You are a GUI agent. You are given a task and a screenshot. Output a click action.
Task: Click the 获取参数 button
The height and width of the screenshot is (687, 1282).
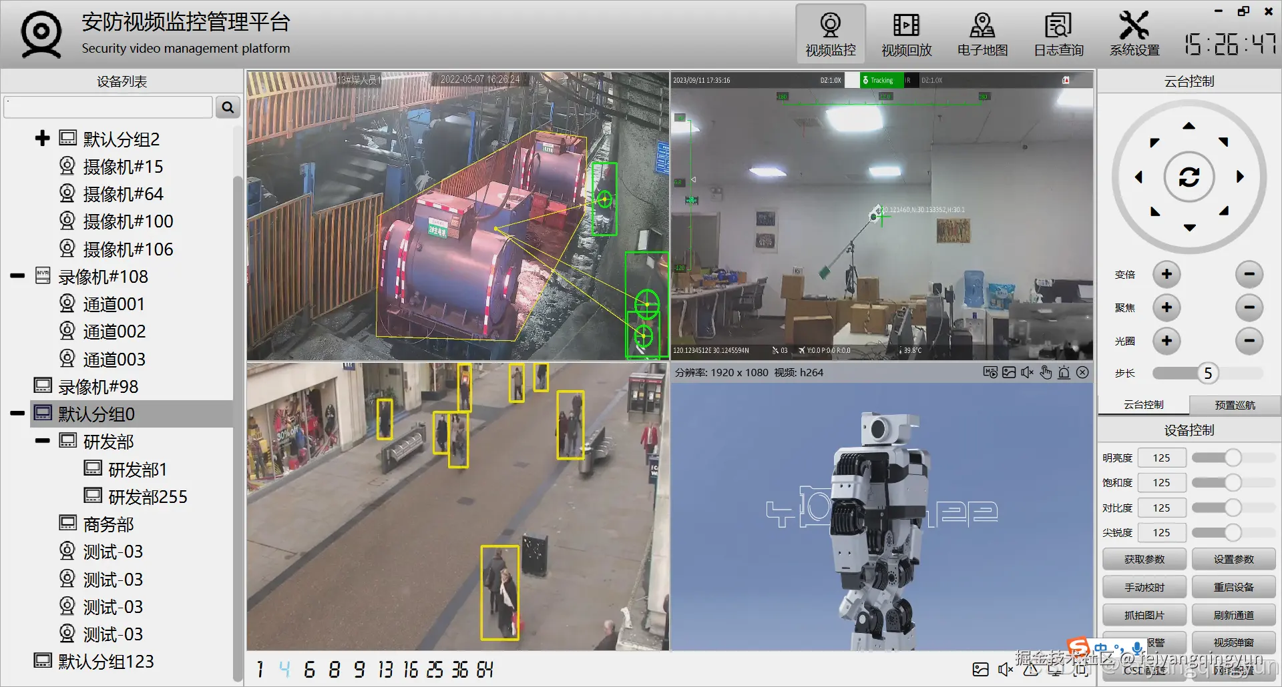pos(1144,559)
